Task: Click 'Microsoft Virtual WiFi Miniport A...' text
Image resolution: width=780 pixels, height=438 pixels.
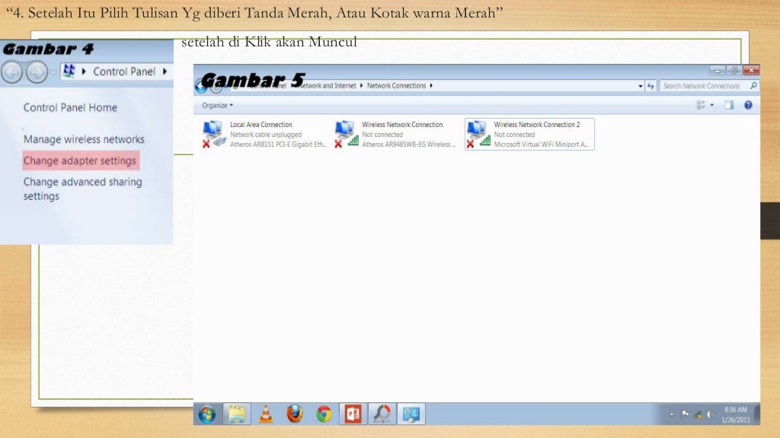Action: point(541,144)
